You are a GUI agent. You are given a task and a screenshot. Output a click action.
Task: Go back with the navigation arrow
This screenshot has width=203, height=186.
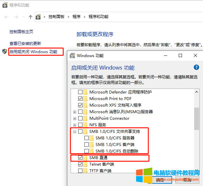tap(6, 17)
